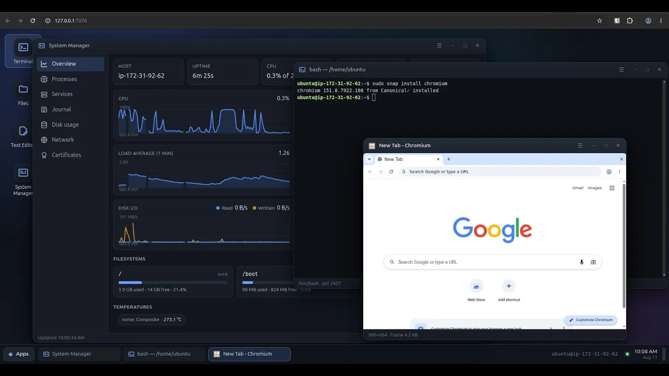Open the shield extension icon in browser toolbar
The width and height of the screenshot is (669, 376).
point(617,21)
